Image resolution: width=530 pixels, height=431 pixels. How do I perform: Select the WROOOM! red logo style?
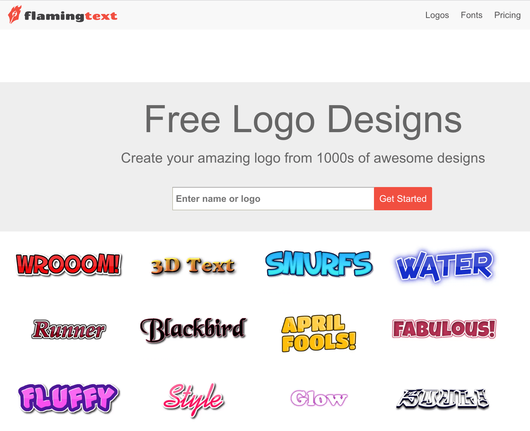69,264
